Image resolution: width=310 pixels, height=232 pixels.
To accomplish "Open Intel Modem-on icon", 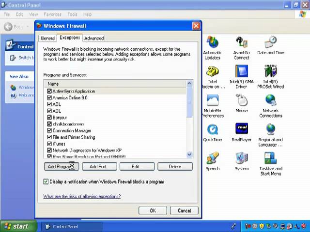I will point(213,71).
